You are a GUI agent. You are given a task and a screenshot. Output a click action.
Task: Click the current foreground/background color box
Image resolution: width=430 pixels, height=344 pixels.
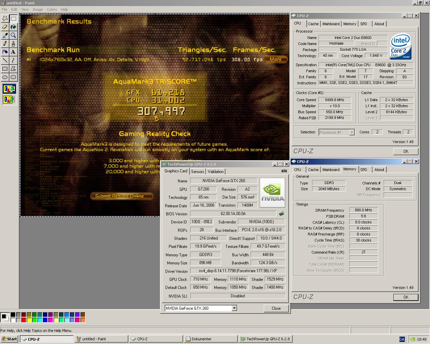click(x=5, y=317)
